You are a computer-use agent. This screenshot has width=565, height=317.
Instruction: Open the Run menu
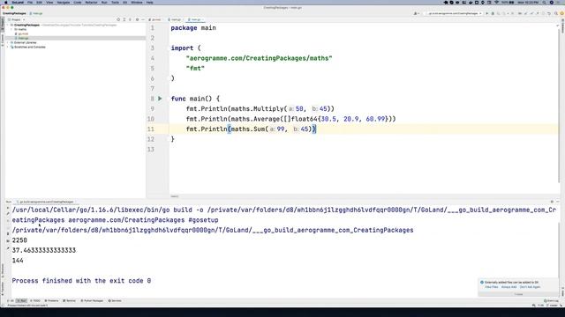pos(104,3)
